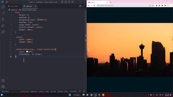
Task: Open the Run and Debug view
Action: (x=3, y=26)
